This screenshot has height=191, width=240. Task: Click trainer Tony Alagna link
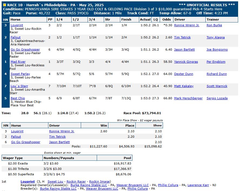click(215, 37)
